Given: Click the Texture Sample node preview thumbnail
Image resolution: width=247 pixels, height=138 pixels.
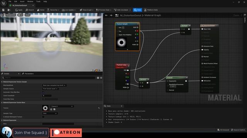Looking at the screenshot, I should [122, 43].
